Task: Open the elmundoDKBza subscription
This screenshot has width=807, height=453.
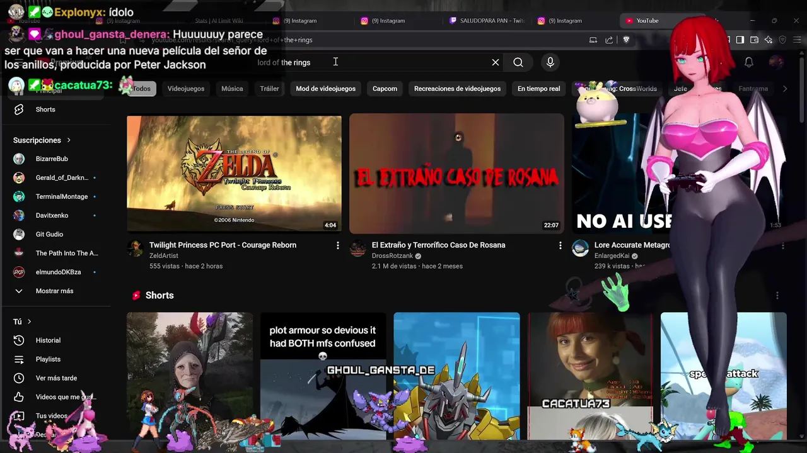Action: click(x=58, y=272)
